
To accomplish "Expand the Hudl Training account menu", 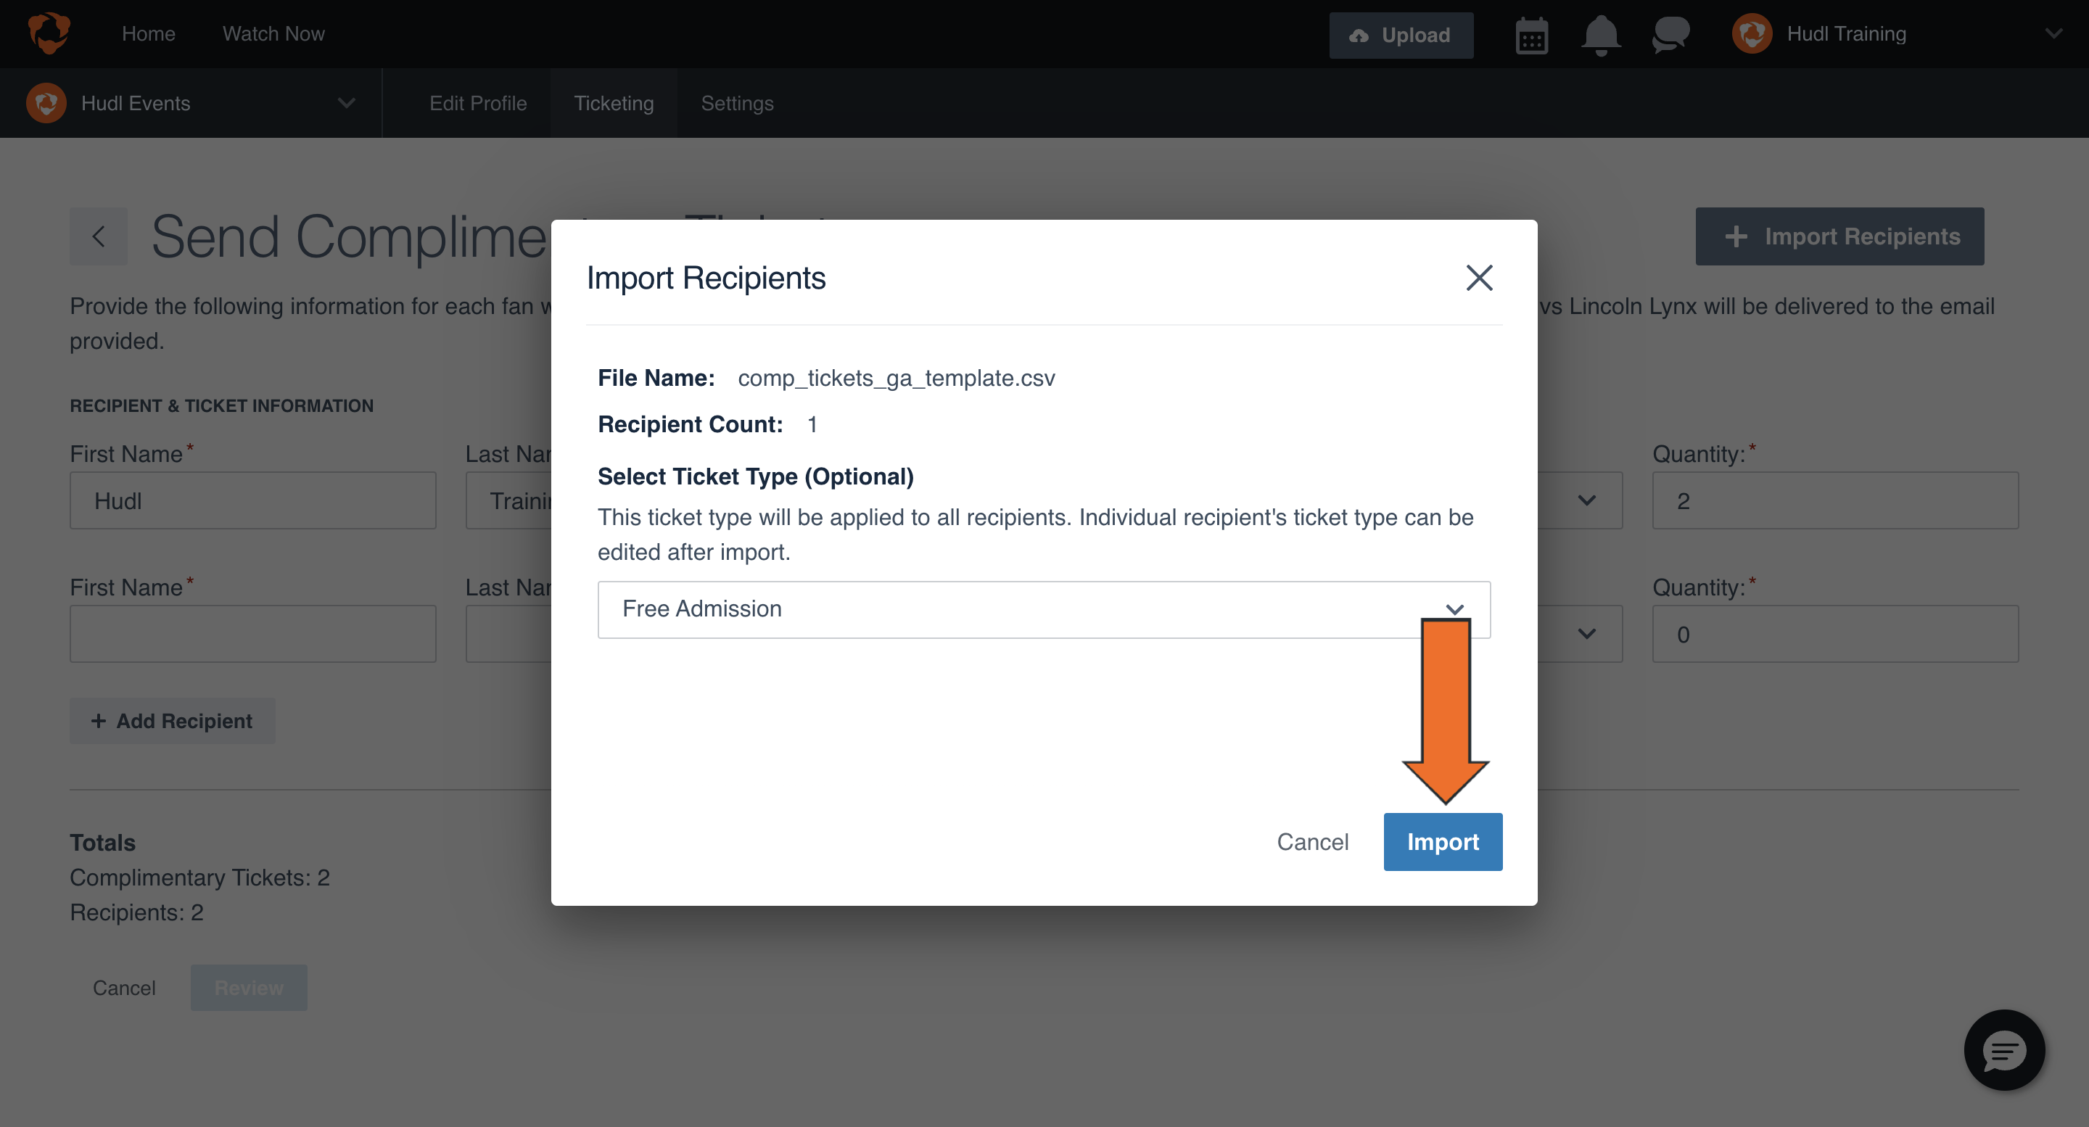I will click(x=2053, y=34).
